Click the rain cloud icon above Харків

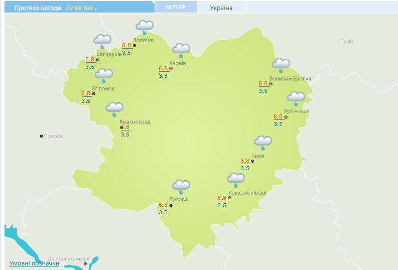click(x=181, y=50)
